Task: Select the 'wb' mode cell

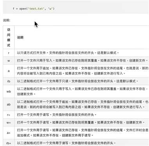Action: (9, 91)
